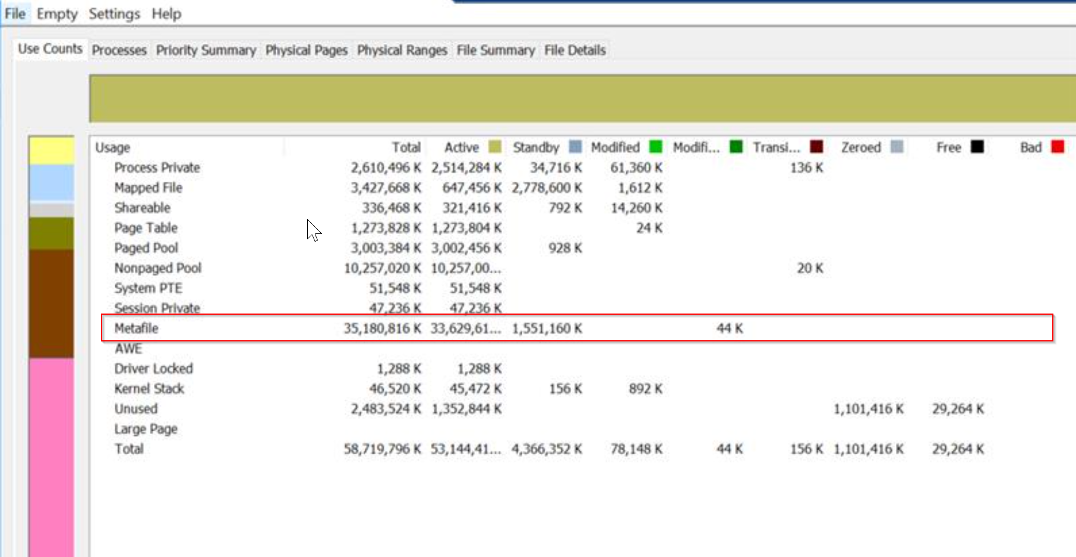
Task: Click the Standby column header
Action: click(536, 147)
